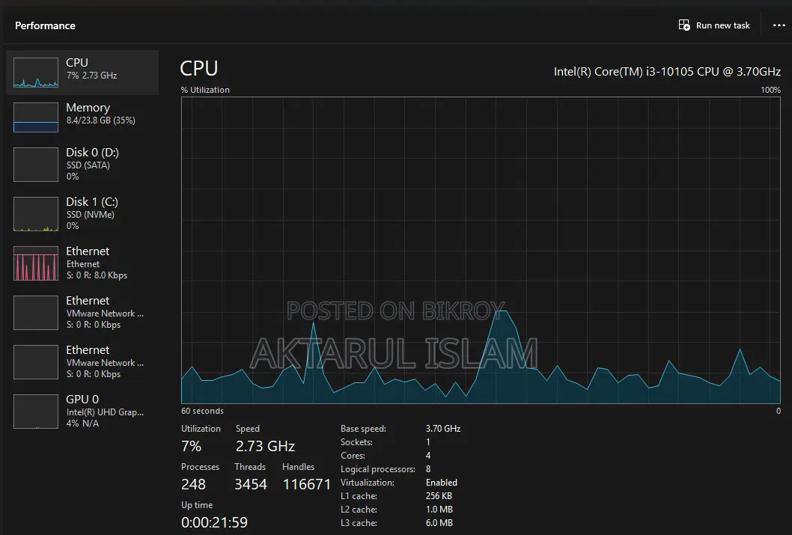Viewport: 792px width, 535px height.
Task: Click the Logical processors value 8
Action: pos(428,469)
